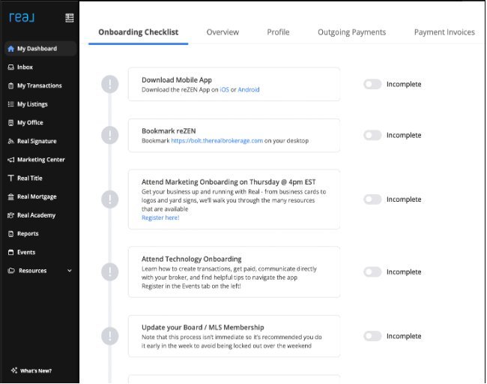
Task: Toggle Attend Marketing Onboarding as complete
Action: tap(372, 199)
